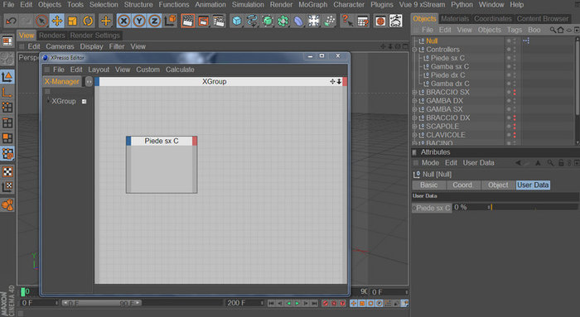Open the Render Settings clapperboard icon
Image resolution: width=580 pixels, height=317 pixels.
tap(219, 21)
